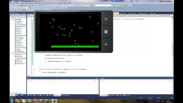Open the Windows Phone 7 Emulator dropdown
183x103 pixels.
click(x=19, y=8)
